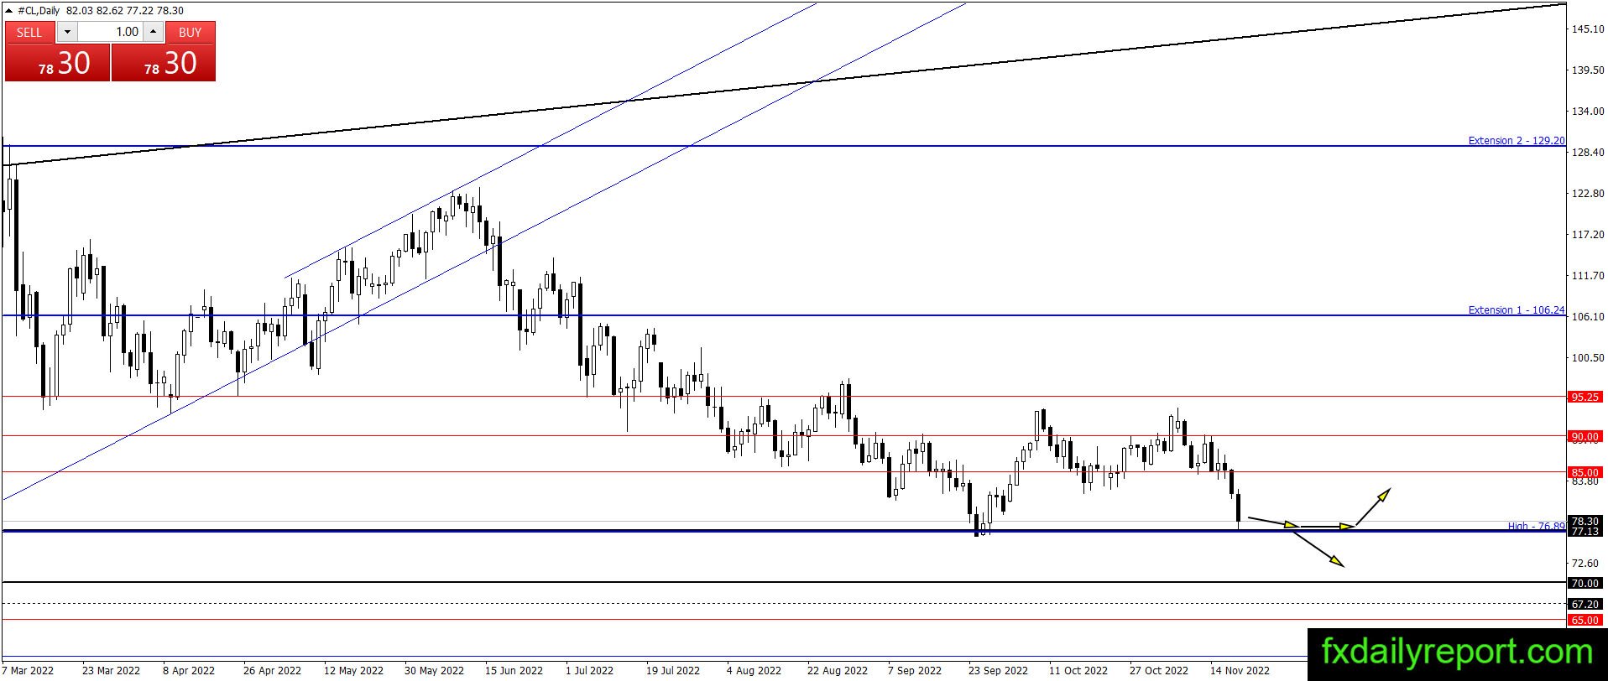Decrease trade volume with the down arrow
The width and height of the screenshot is (1608, 681).
pyautogui.click(x=67, y=32)
